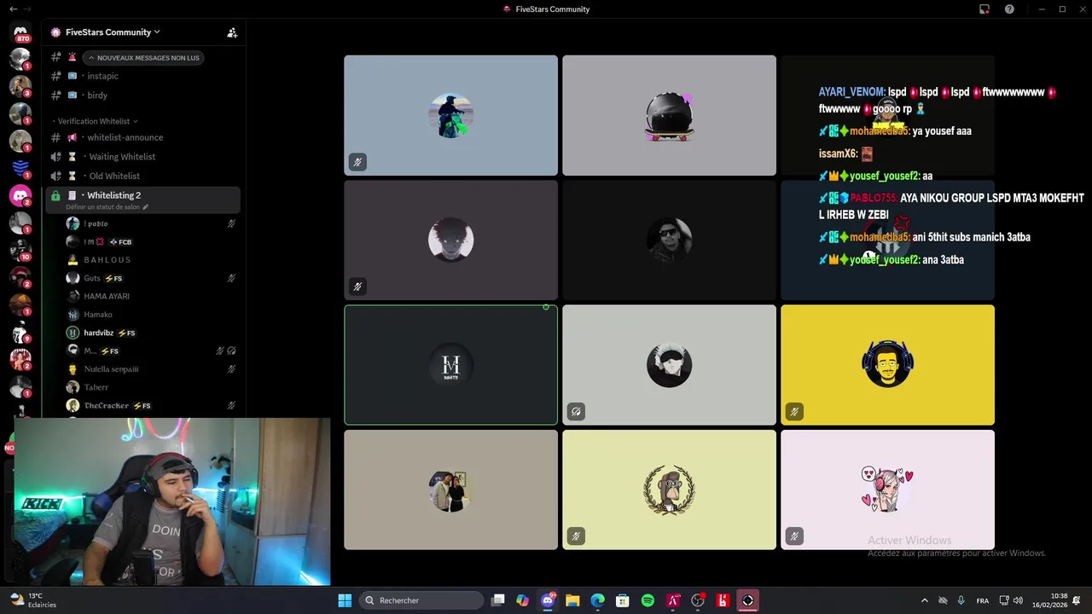Open the yellow headphones avatar tile
Image resolution: width=1092 pixels, height=614 pixels.
click(x=887, y=365)
